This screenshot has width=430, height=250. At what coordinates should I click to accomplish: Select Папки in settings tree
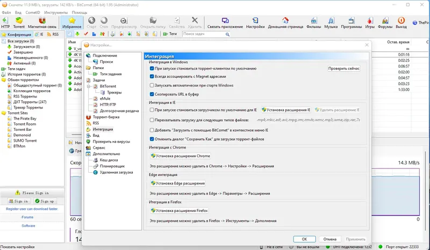click(x=98, y=68)
